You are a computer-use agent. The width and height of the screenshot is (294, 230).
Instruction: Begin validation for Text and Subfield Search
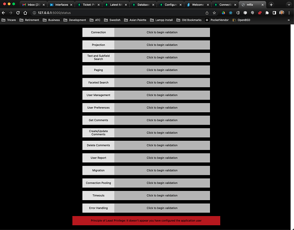point(162,57)
